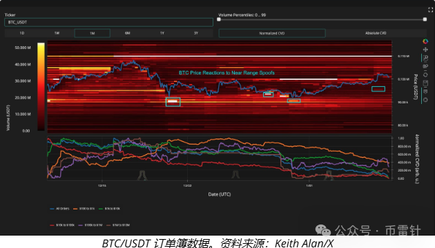Toggle the green $1k to $10k legend entry
435x248 pixels.
tap(109, 209)
